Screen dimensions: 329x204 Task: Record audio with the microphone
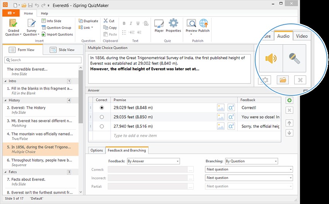tap(294, 58)
